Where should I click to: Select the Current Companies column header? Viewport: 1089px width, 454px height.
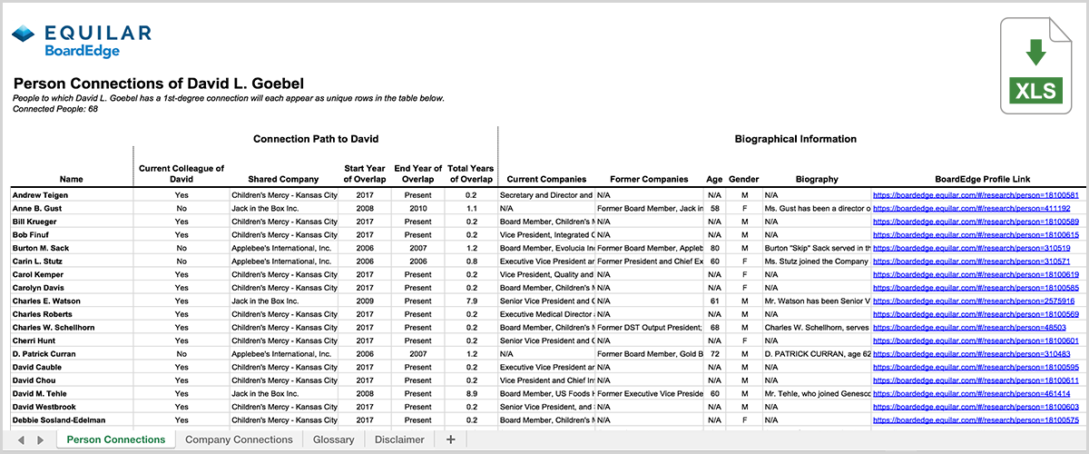point(546,180)
